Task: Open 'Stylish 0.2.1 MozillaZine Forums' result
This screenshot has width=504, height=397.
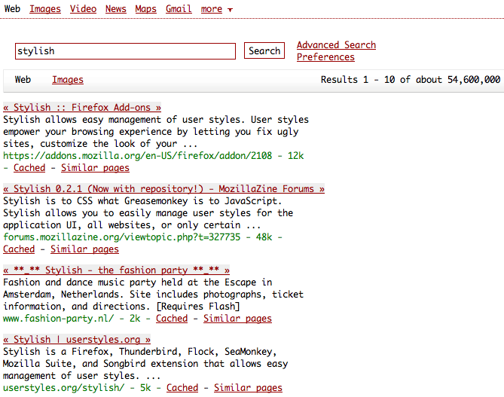Action: 163,188
